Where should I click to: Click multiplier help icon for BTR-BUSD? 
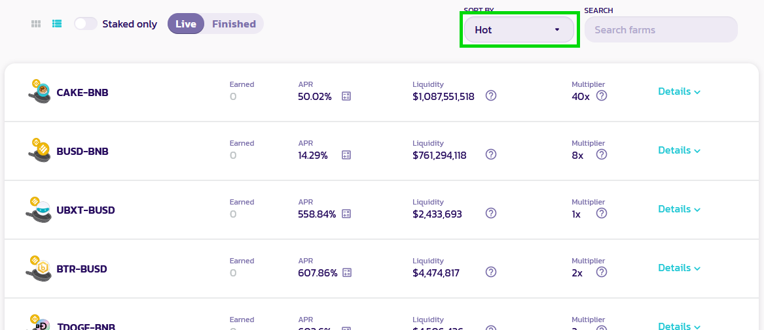602,272
